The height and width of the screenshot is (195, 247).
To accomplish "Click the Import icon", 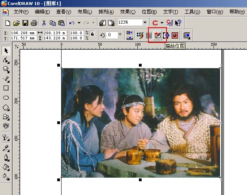I will click(103, 23).
